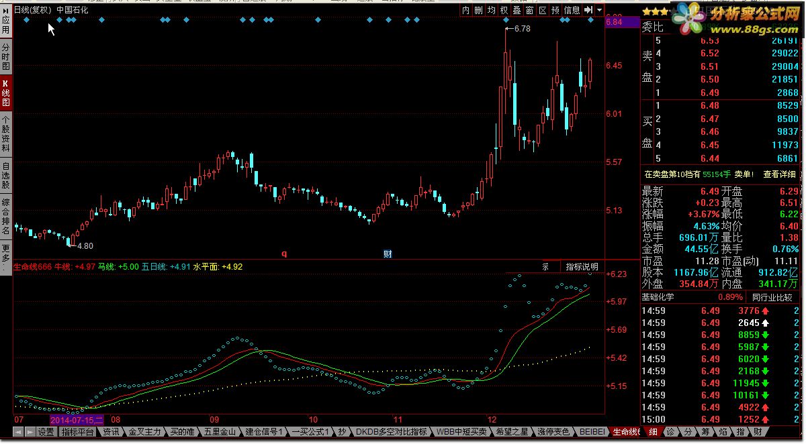The width and height of the screenshot is (806, 444).
Task: Select the 分 tab at bottom right
Action: tap(688, 432)
